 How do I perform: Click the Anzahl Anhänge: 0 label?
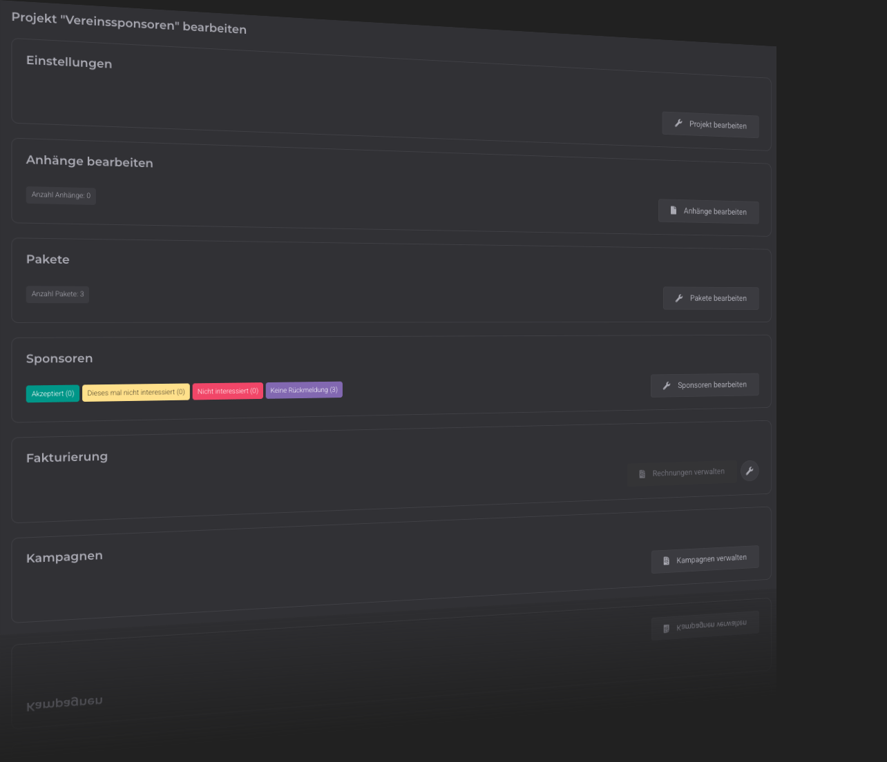pyautogui.click(x=61, y=195)
